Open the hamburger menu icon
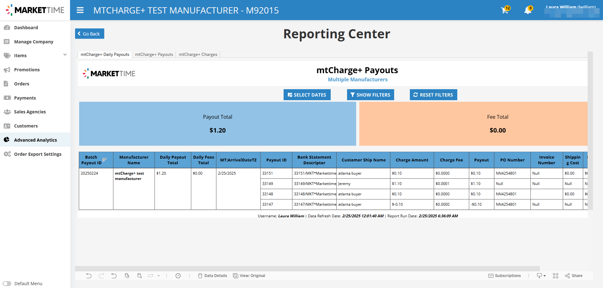 [x=80, y=10]
